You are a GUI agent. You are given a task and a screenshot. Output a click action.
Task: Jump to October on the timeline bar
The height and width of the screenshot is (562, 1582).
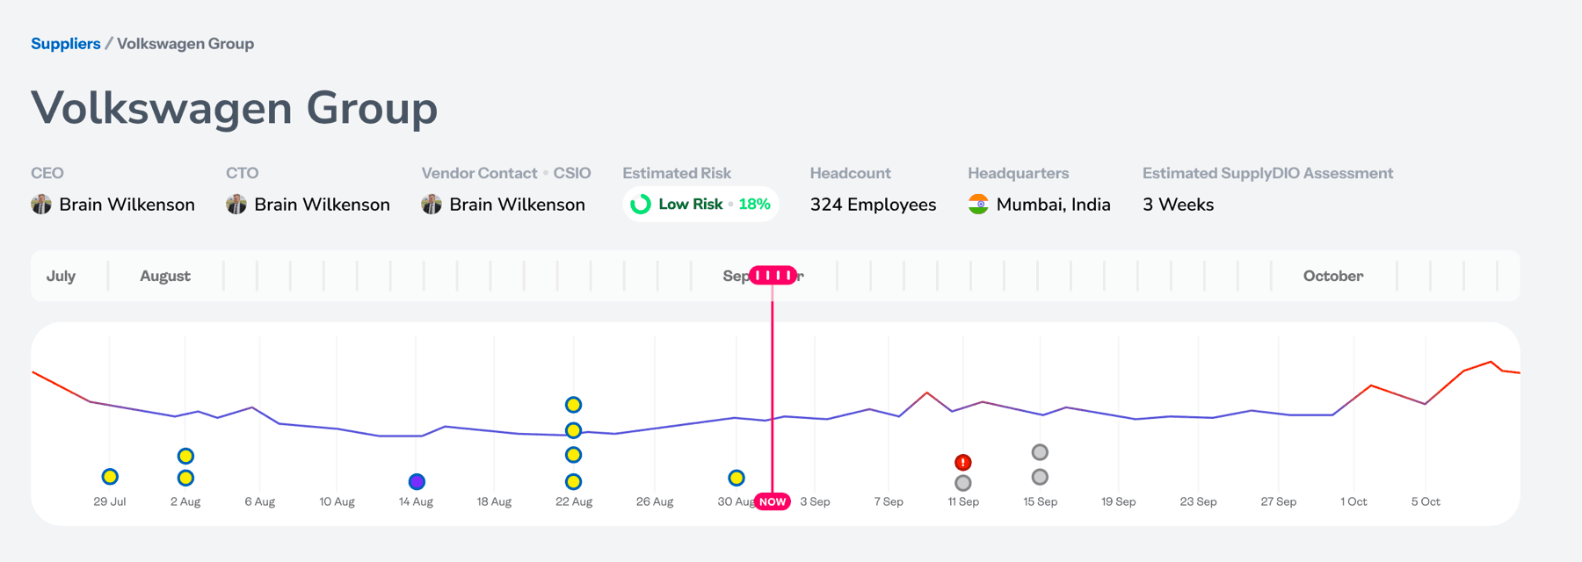pyautogui.click(x=1333, y=276)
